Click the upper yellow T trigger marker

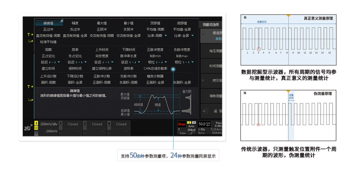tap(30, 34)
